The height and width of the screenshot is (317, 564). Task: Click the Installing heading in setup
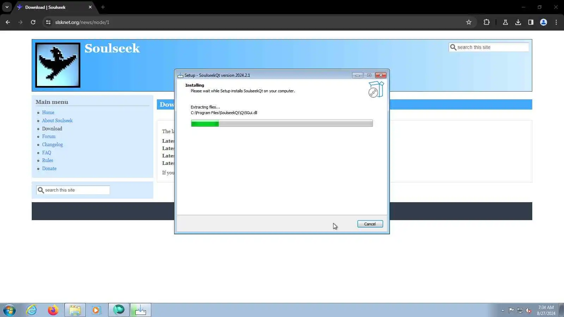click(x=195, y=85)
